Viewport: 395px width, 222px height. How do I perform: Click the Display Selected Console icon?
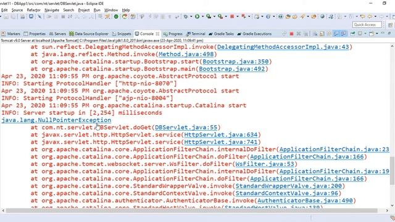click(x=360, y=34)
